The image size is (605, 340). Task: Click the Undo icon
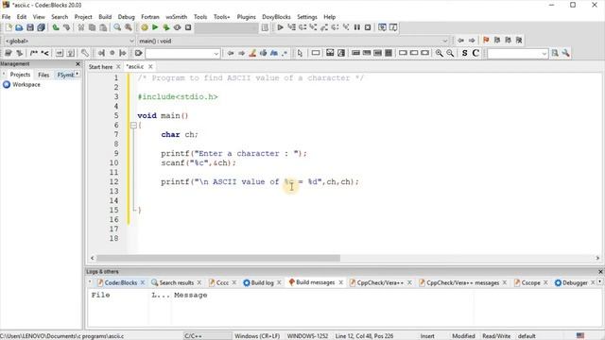point(56,27)
